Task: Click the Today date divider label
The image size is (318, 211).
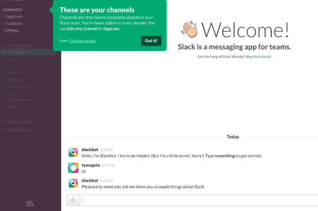Action: click(233, 137)
